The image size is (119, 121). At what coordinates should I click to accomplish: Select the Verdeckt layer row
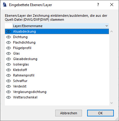click(x=57, y=86)
